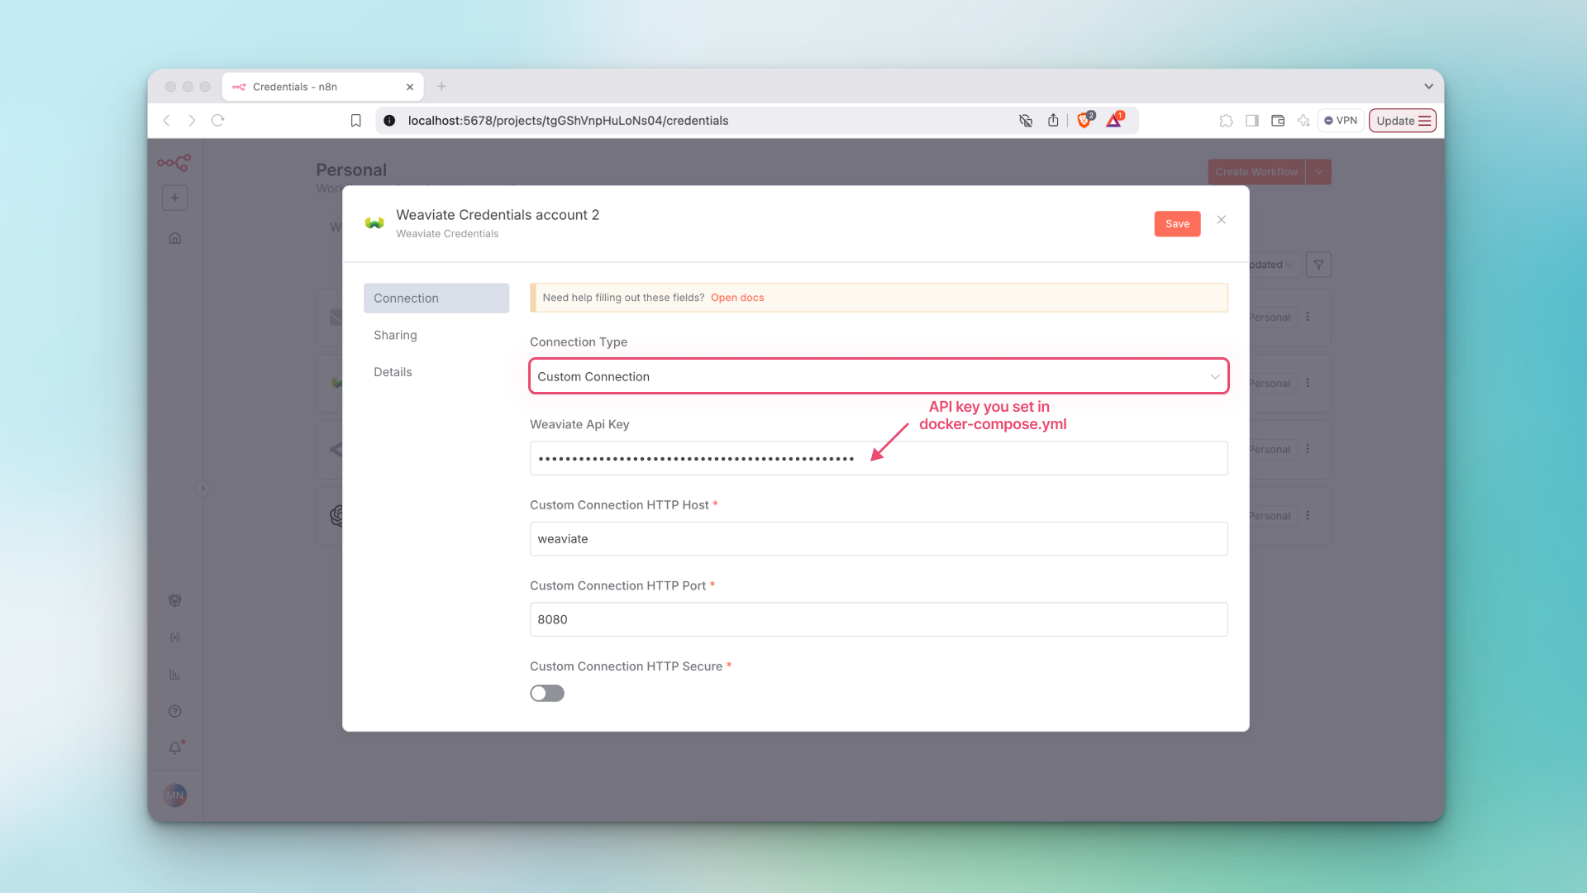Follow the Open docs link
Image resolution: width=1587 pixels, height=893 pixels.
click(x=737, y=298)
